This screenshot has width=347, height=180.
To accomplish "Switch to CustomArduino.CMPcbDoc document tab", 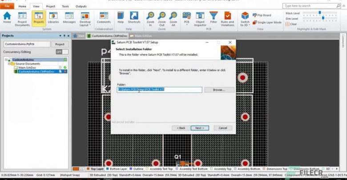I will click(107, 36).
